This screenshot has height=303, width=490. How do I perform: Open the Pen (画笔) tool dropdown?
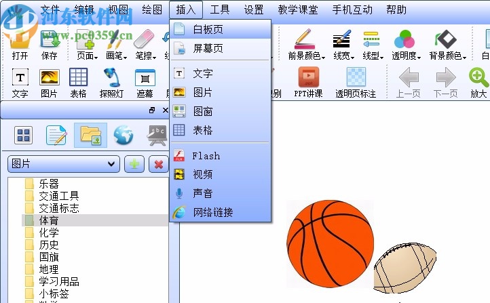click(x=116, y=44)
